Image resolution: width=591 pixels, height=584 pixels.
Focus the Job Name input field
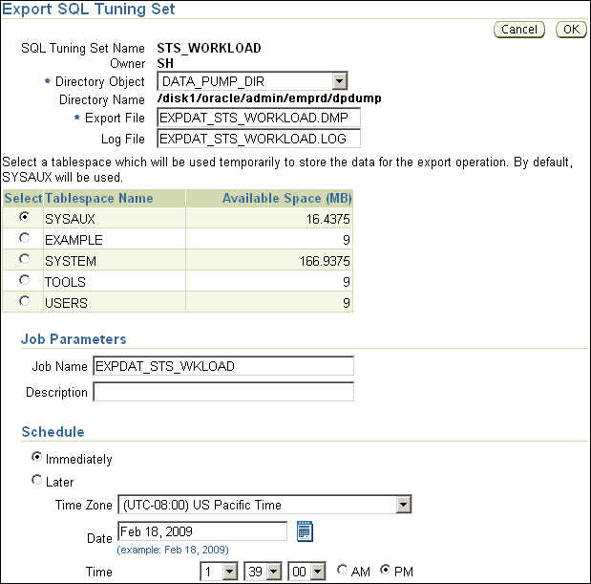tap(222, 366)
